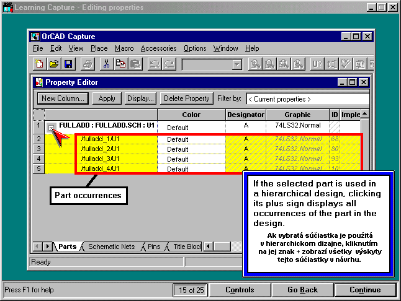Viewport: 401px width, 301px height.
Task: Select the Color cell for /fulladd_2/U1
Action: (191, 149)
